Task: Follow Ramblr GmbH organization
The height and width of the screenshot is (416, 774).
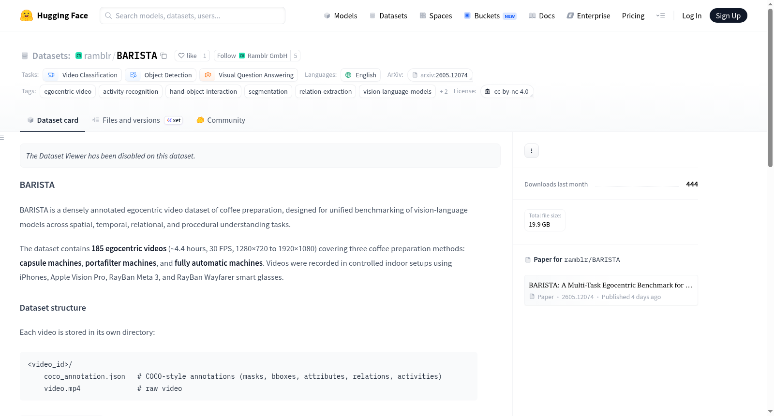Action: 252,56
